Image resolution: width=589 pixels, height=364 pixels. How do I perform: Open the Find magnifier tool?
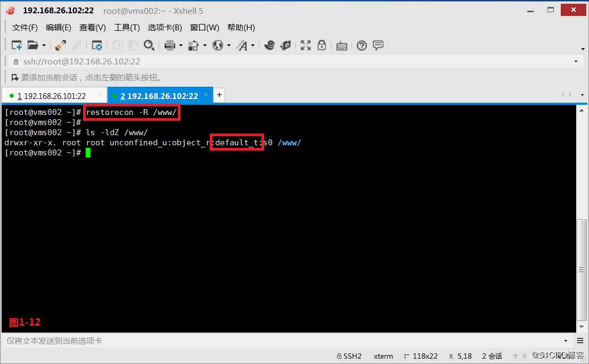tap(149, 45)
